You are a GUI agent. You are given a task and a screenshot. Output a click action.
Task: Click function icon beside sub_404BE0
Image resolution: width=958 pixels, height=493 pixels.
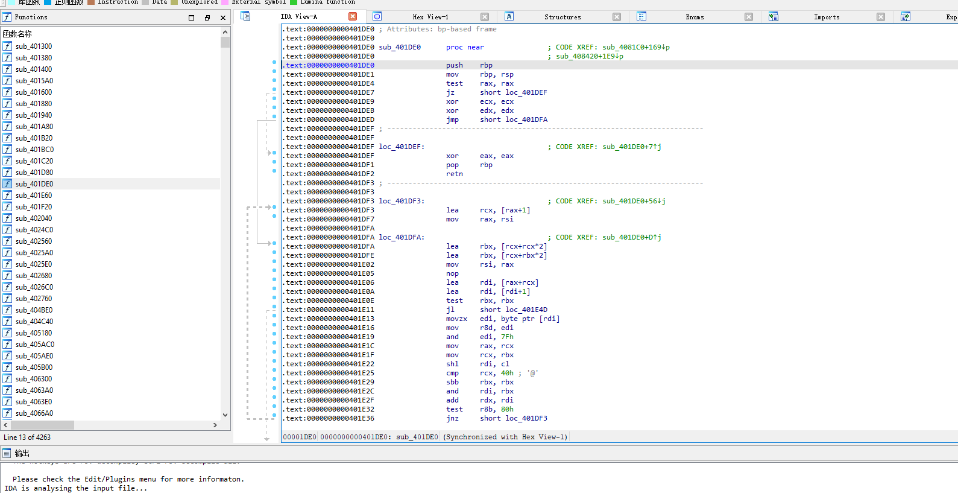point(7,310)
